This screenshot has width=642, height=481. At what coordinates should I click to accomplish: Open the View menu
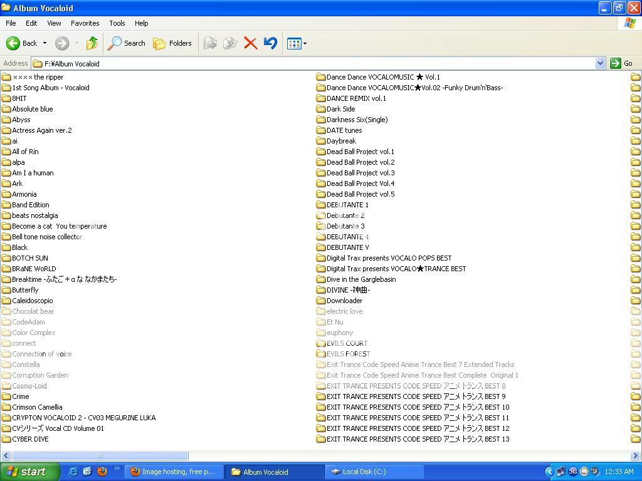tap(54, 23)
